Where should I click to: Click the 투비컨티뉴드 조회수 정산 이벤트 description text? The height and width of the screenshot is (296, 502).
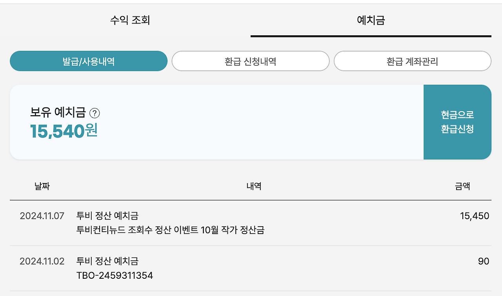169,231
